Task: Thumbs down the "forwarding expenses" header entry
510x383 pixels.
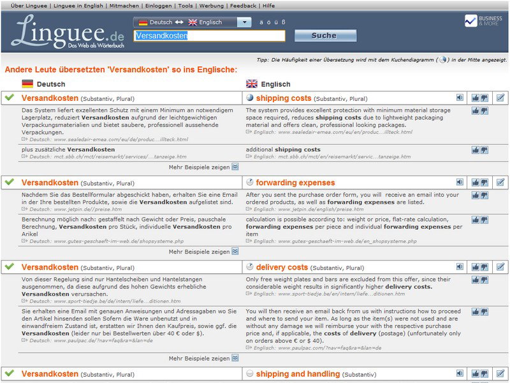Action: [x=484, y=182]
